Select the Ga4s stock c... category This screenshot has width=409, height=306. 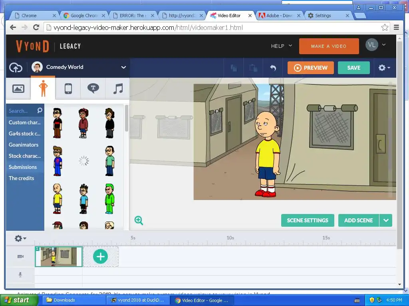[x=25, y=133]
